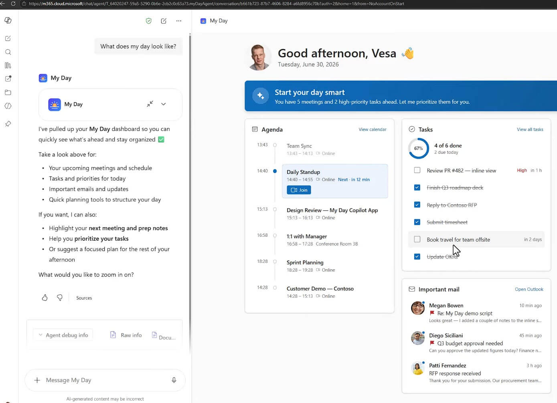Screen dimensions: 557x403
Task: Give thumbs up feedback on response
Action: [x=45, y=298]
